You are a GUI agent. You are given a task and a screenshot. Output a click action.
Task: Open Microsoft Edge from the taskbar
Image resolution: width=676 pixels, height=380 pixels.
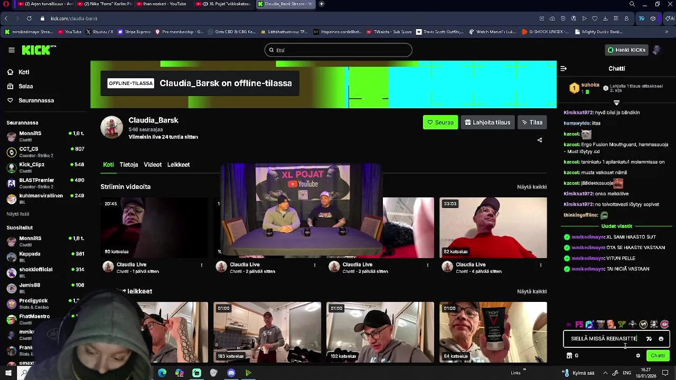coord(162,373)
